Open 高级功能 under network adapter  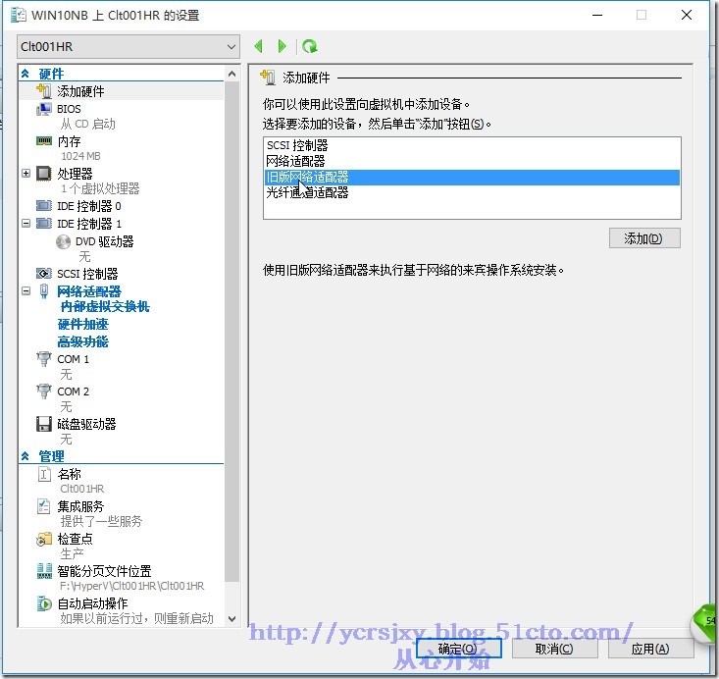tap(83, 341)
